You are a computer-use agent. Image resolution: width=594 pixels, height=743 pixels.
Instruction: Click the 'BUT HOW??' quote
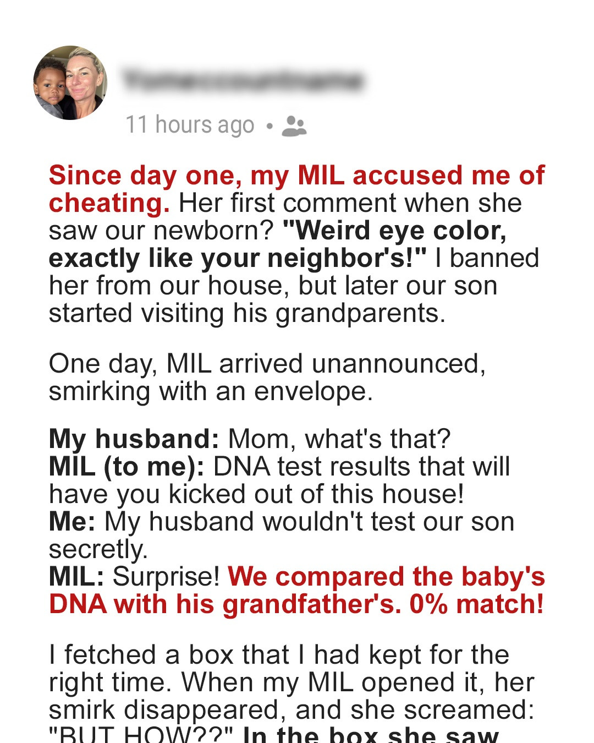click(141, 735)
